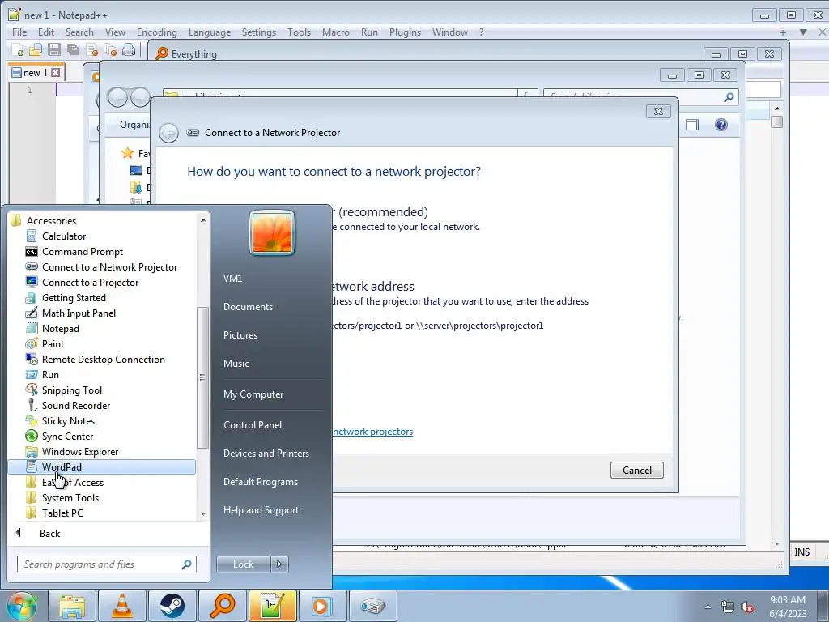829x622 pixels.
Task: Click the Open file icon in Notepad++ toolbar
Action: (x=36, y=50)
